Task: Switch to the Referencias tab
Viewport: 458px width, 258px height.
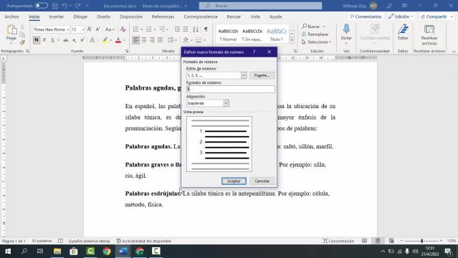Action: [163, 16]
